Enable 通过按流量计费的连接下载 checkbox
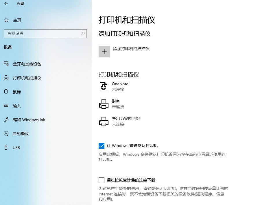The height and width of the screenshot is (205, 260). [102, 180]
